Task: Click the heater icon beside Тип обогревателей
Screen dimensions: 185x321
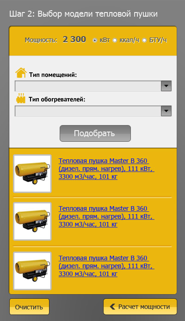Action: tap(21, 99)
